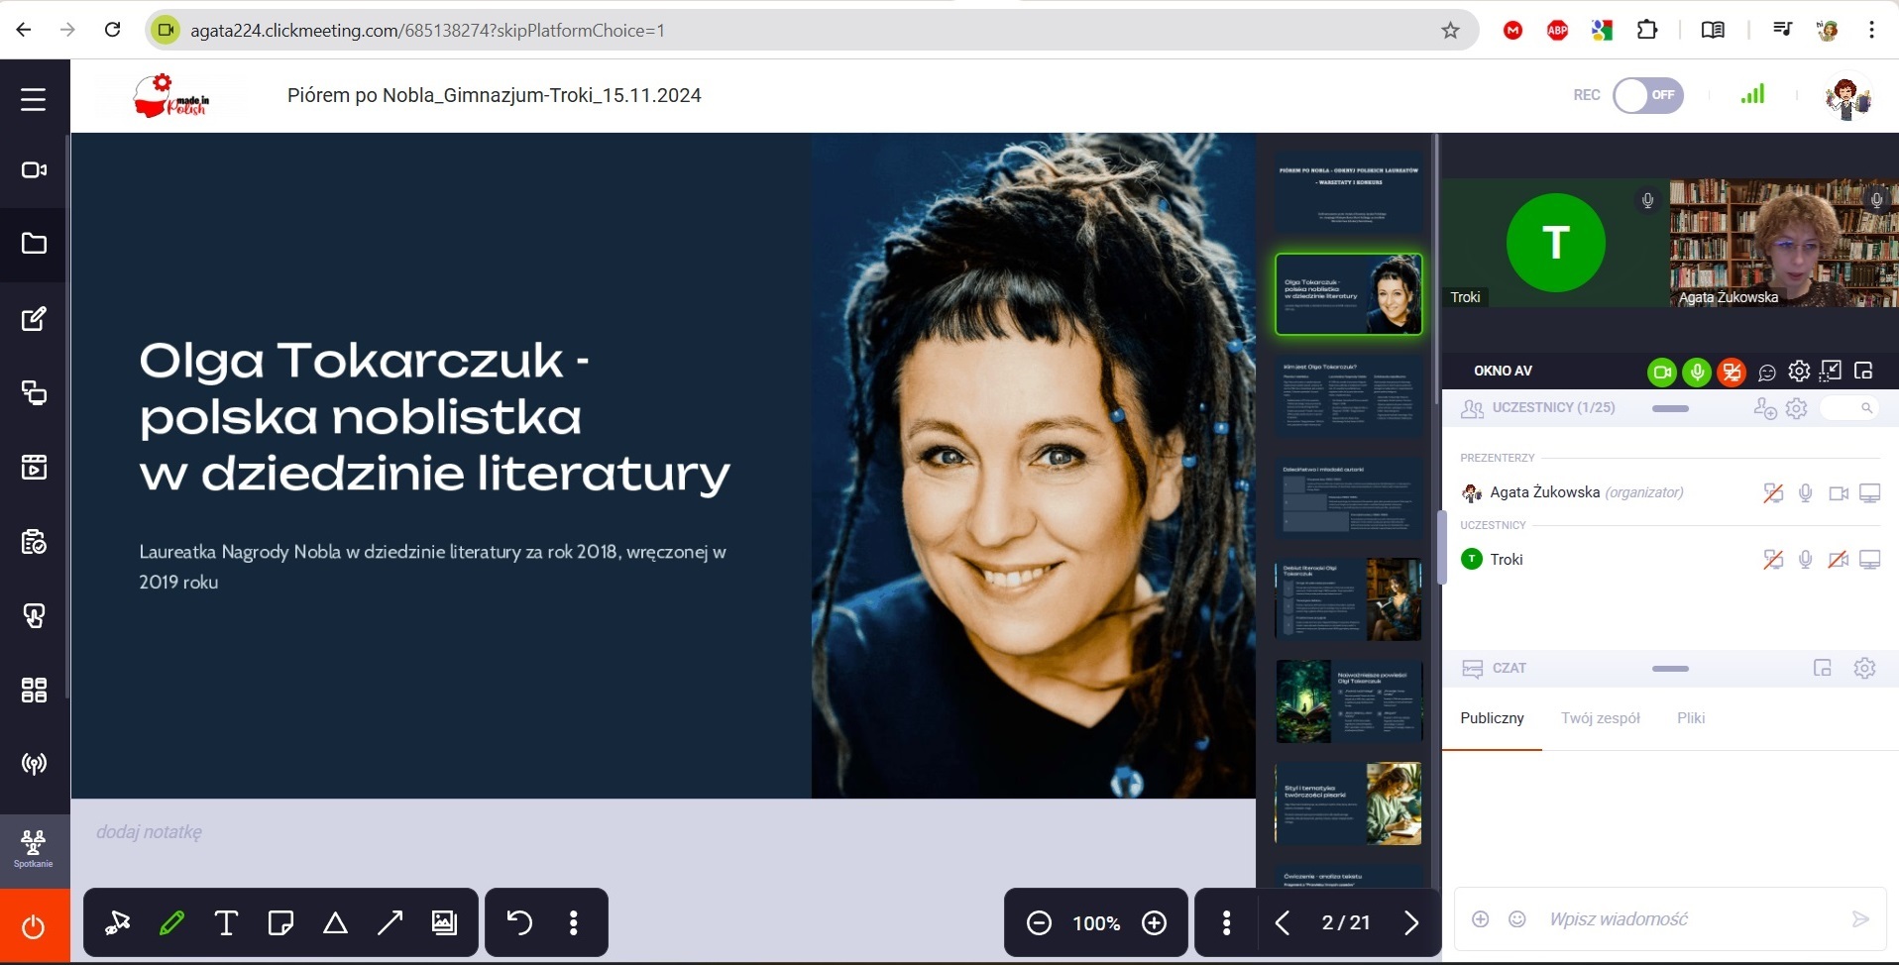Select the Kim jest Olga Tokarczuk slide thumbnail
Image resolution: width=1899 pixels, height=965 pixels.
(1348, 396)
